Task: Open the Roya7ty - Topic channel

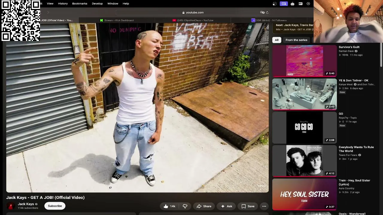Action: pyautogui.click(x=348, y=118)
